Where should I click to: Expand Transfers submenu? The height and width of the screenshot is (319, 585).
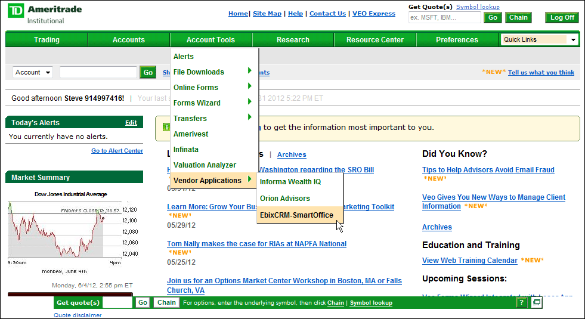[x=214, y=118]
